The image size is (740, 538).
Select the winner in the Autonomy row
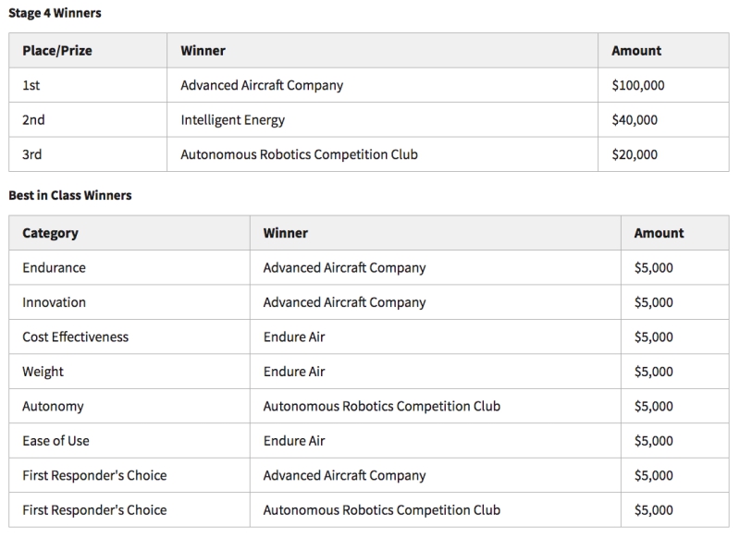point(381,406)
